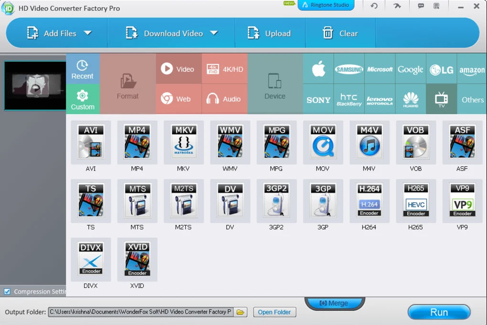Screen dimensions: 487x325
Task: Choose the MOV QuickTime format icon
Action: 323,142
